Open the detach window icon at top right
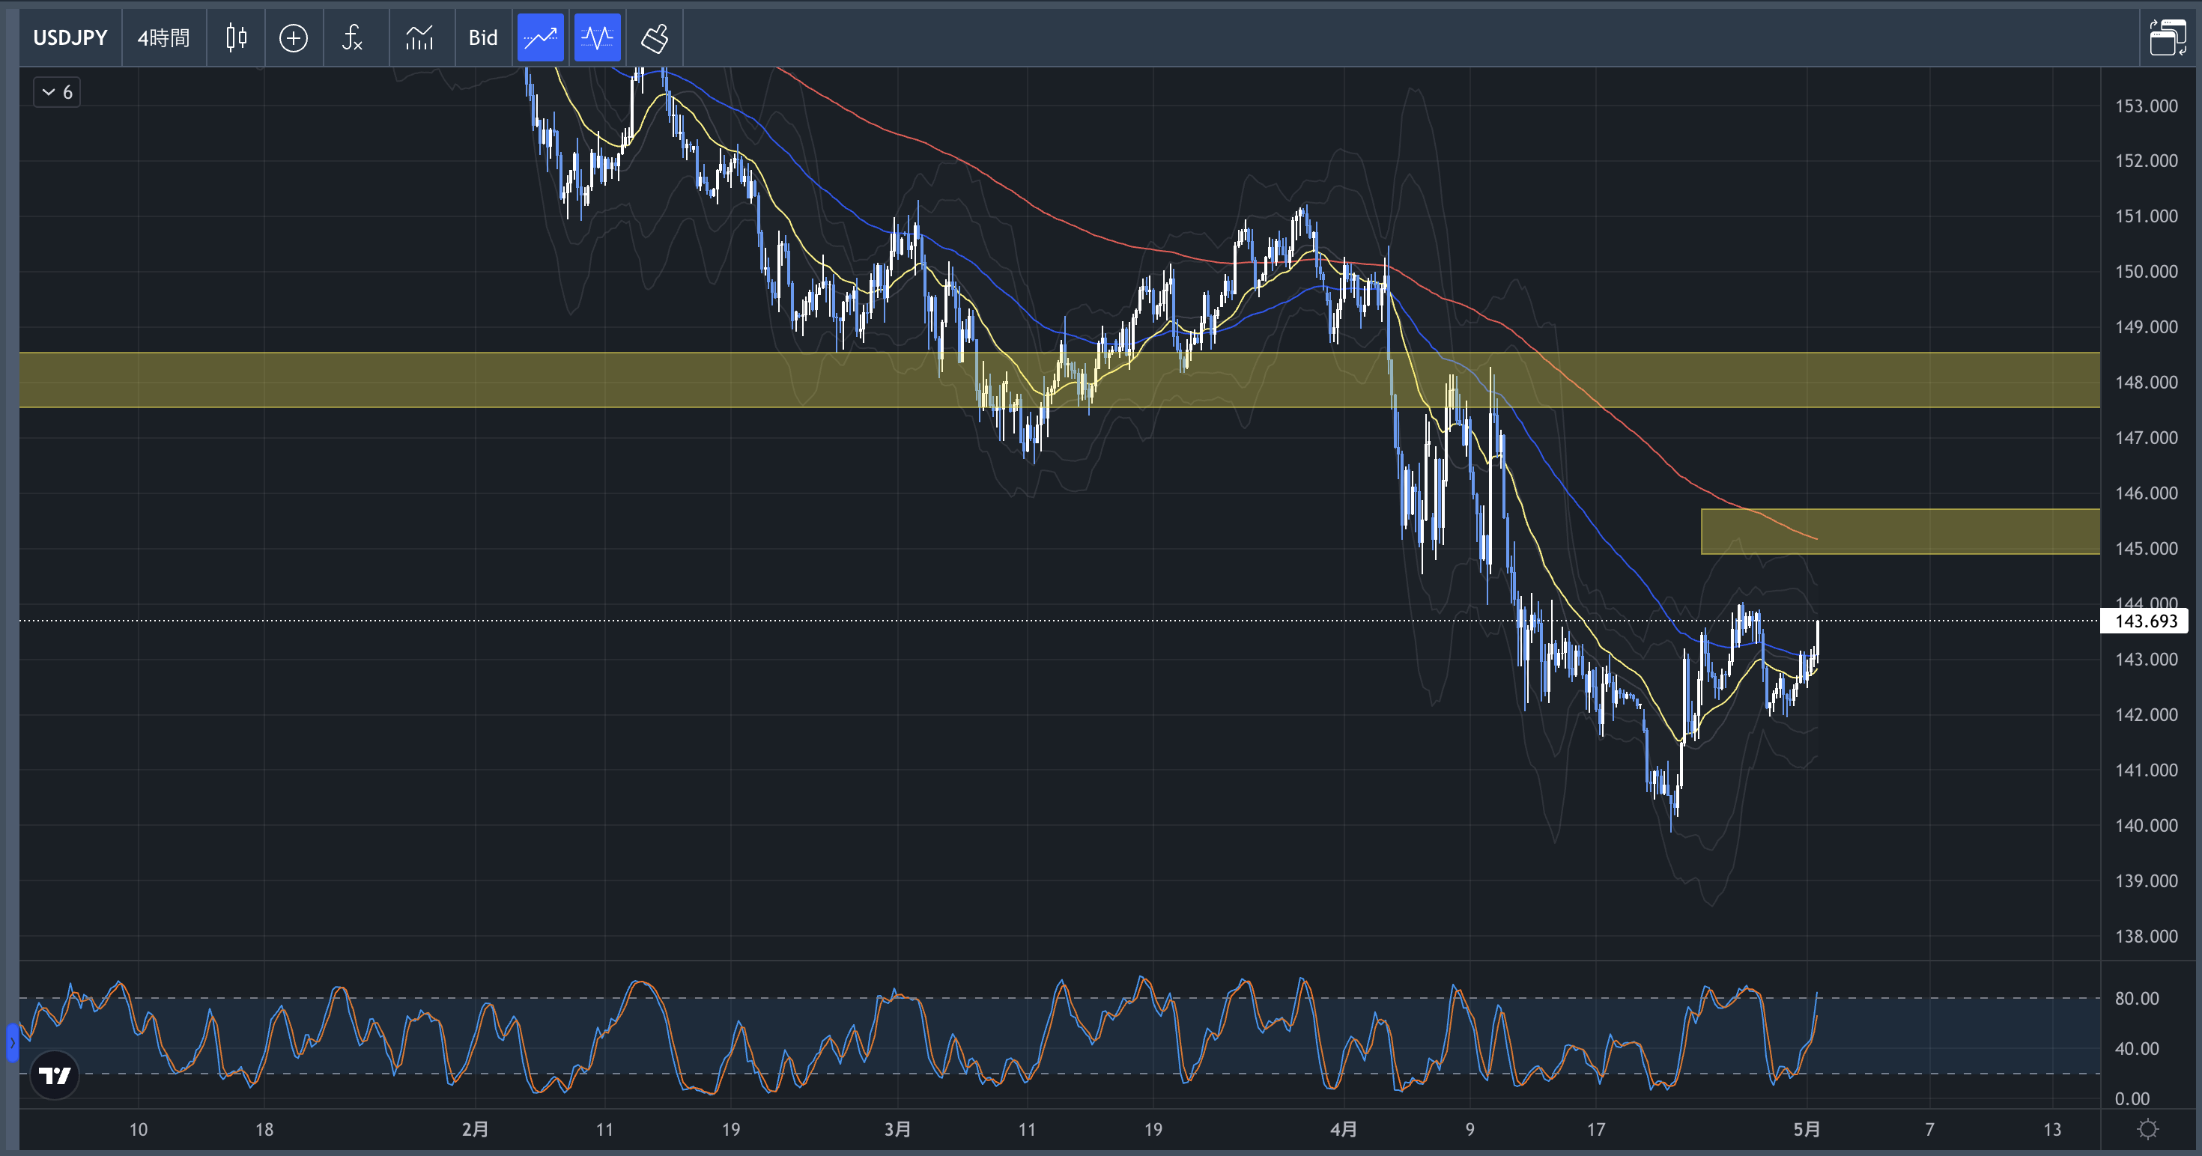Image resolution: width=2202 pixels, height=1156 pixels. pyautogui.click(x=2168, y=37)
